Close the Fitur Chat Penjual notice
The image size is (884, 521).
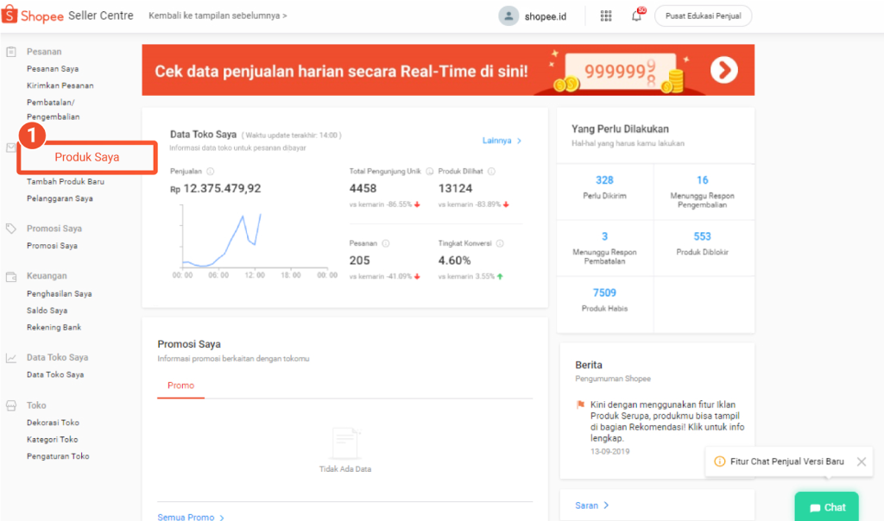(861, 461)
